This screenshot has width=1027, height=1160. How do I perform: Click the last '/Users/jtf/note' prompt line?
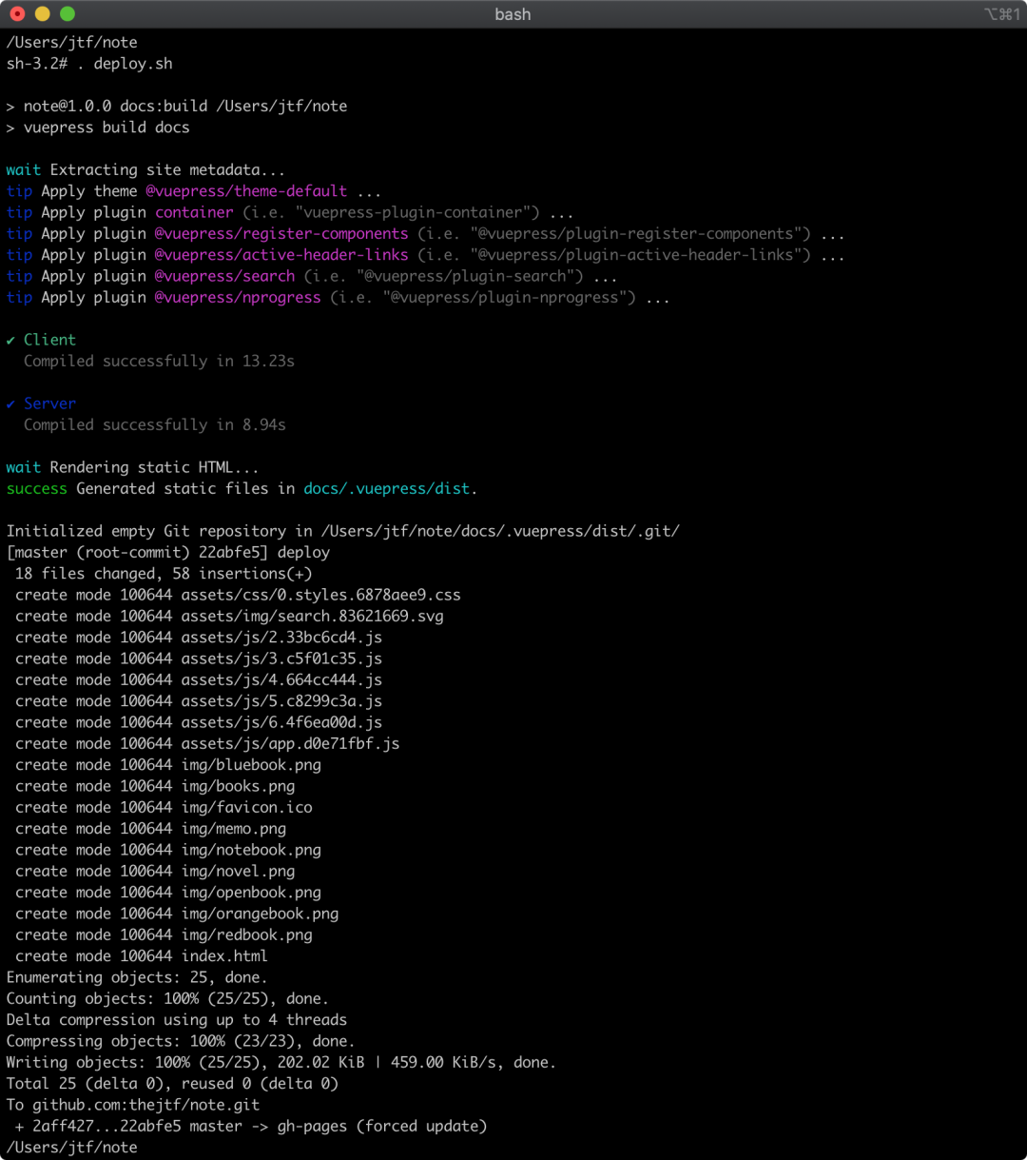coord(71,1148)
